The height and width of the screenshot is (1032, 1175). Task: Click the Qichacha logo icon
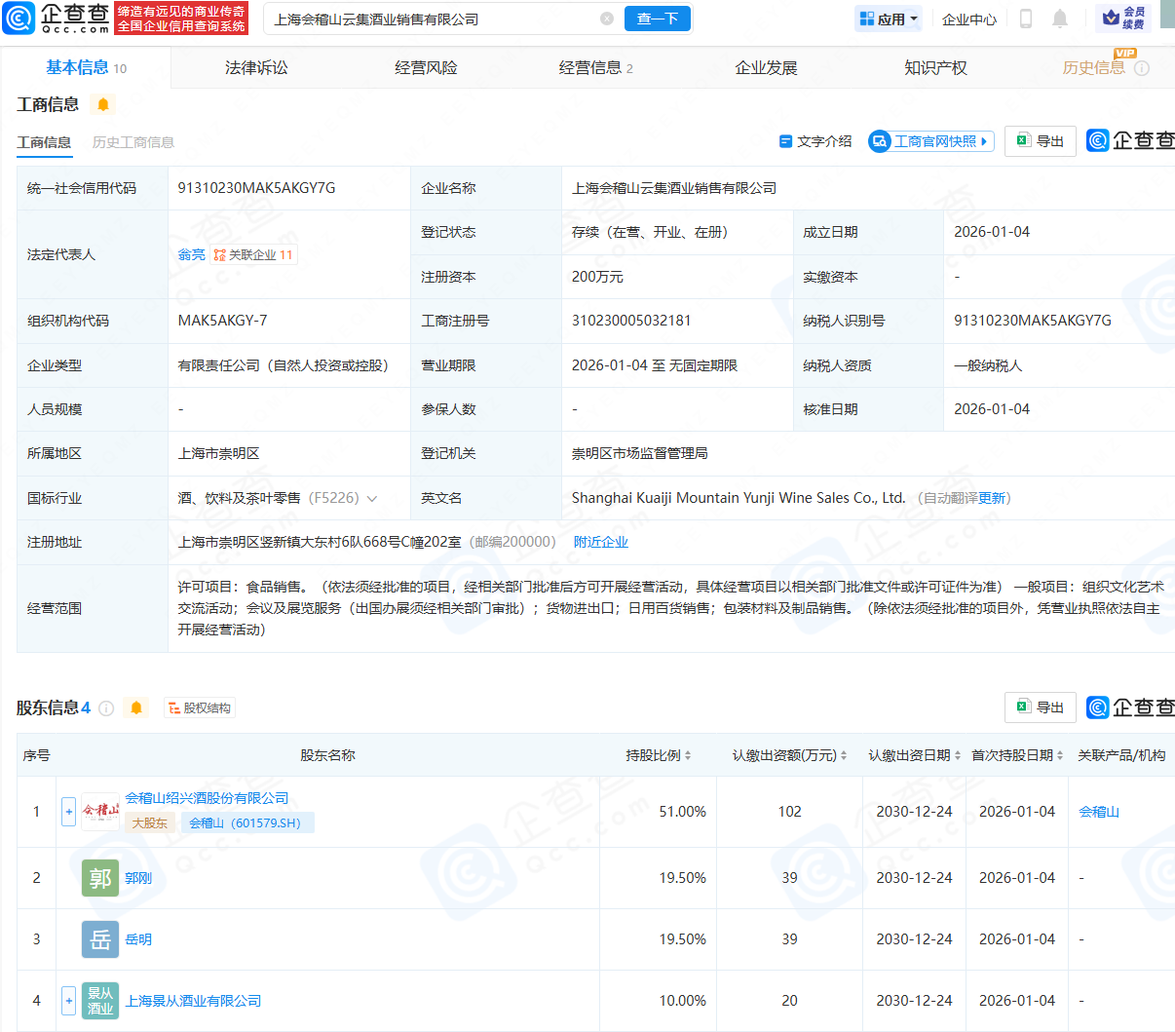(x=19, y=19)
